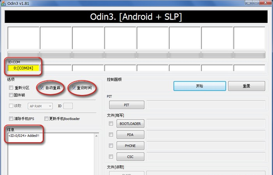273x175 pixels.
Task: Uncheck the 重设时间 reset time checkbox
Action: [74, 87]
